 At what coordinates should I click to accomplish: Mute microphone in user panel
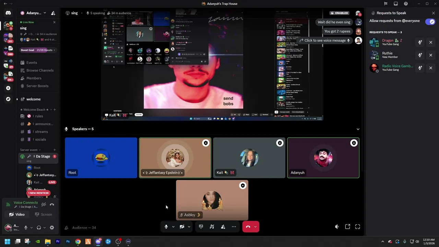[x=26, y=227]
